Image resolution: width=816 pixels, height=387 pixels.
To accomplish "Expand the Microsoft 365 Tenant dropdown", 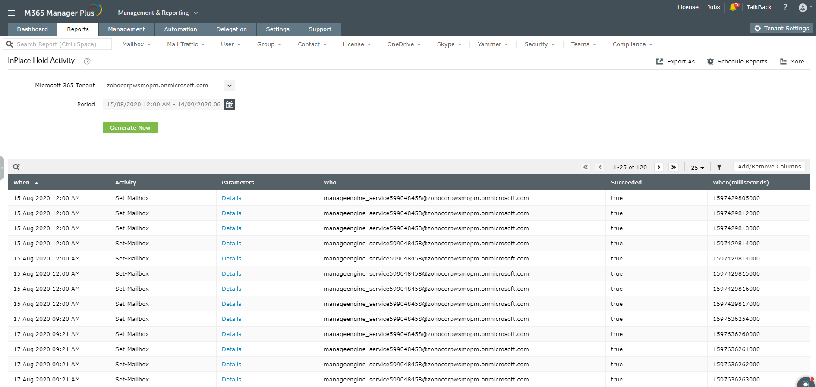I will [x=230, y=86].
